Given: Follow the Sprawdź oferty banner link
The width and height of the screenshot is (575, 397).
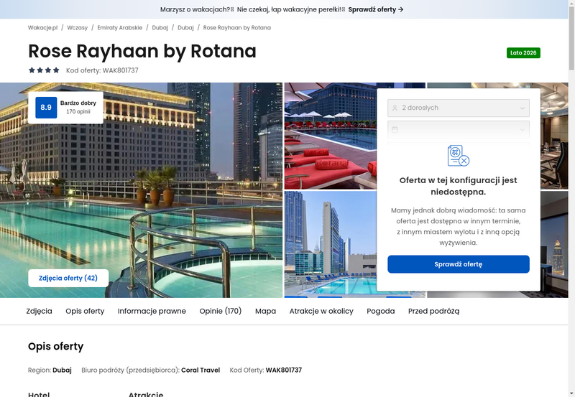Looking at the screenshot, I should [x=376, y=9].
